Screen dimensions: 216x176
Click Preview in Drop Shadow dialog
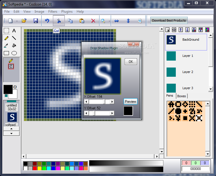[x=130, y=102]
